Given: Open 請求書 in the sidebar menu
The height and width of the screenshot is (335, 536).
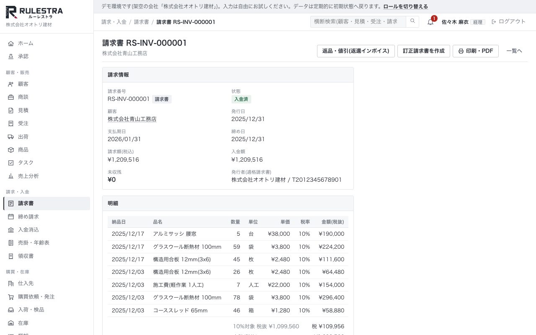Looking at the screenshot, I should (46, 204).
